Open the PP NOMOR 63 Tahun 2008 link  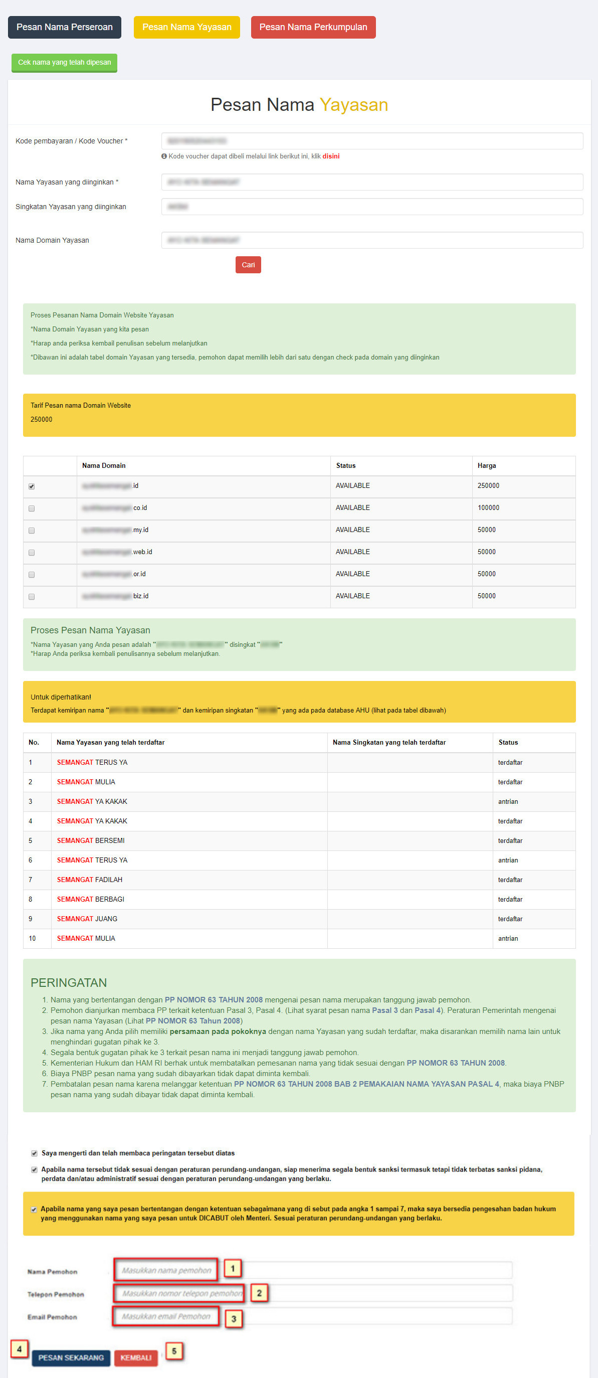click(x=192, y=1020)
